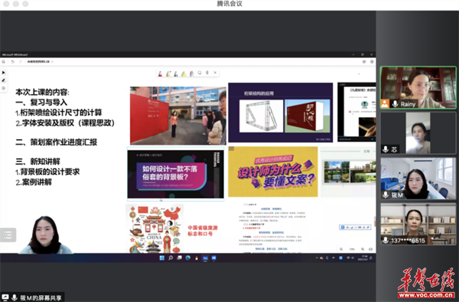Undo the last whiteboard action

[12, 62]
